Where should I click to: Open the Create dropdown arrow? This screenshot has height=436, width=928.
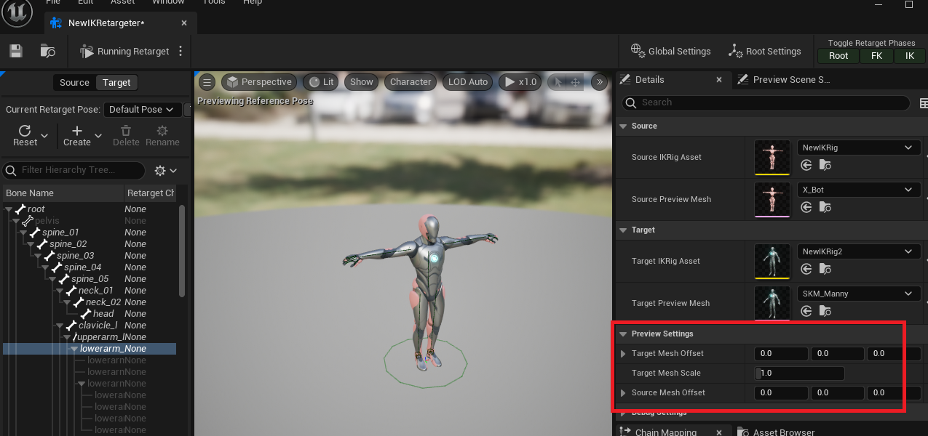(98, 136)
